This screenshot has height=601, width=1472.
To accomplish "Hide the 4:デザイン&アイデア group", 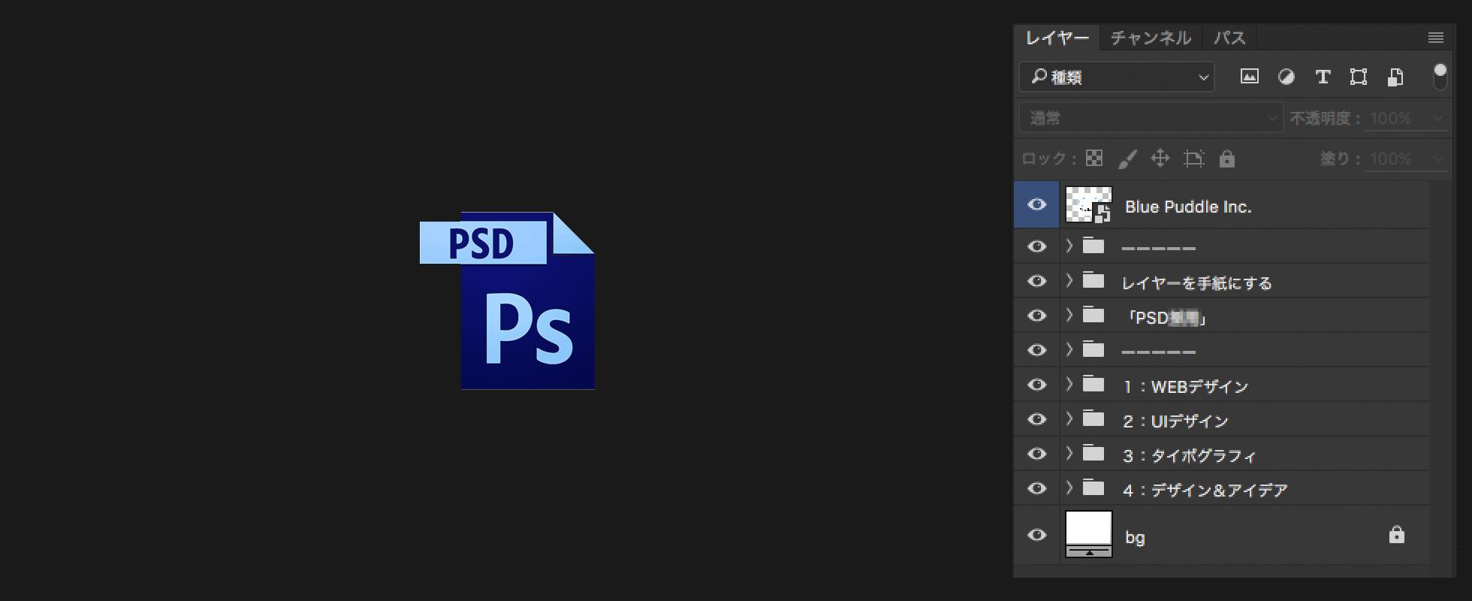I will [x=1036, y=488].
